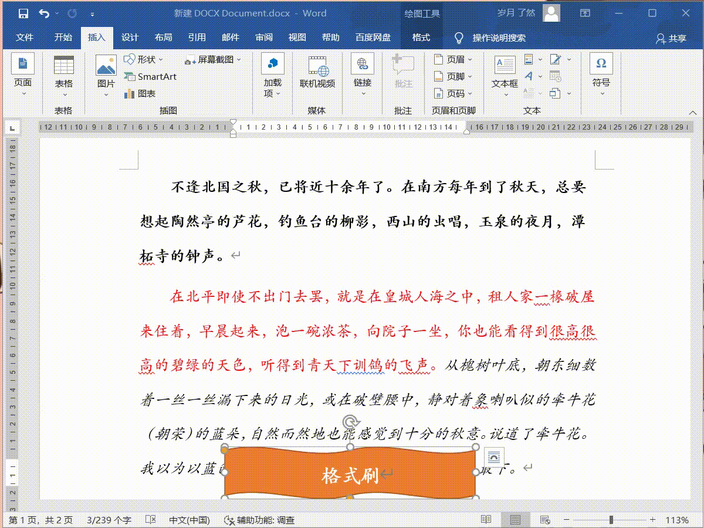Click the date and time icon
Image resolution: width=704 pixels, height=528 pixels.
[x=556, y=76]
